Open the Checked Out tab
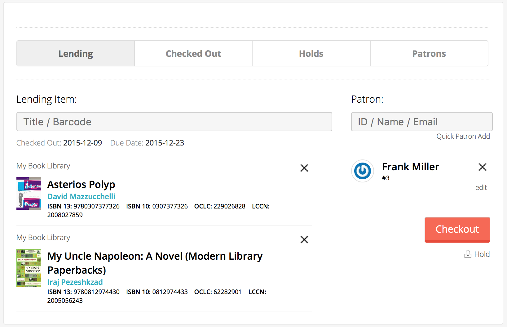Image resolution: width=507 pixels, height=327 pixels. (x=193, y=54)
